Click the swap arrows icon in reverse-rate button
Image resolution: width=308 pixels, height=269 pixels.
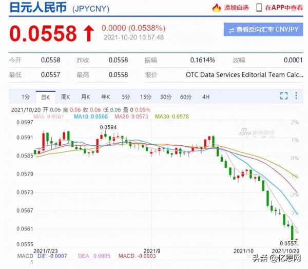click(x=232, y=30)
